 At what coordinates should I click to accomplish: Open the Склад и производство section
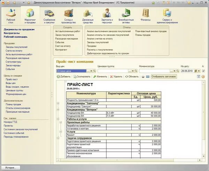click(x=69, y=16)
